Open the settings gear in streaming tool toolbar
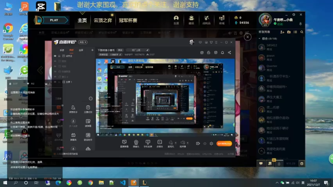 [x=211, y=143]
